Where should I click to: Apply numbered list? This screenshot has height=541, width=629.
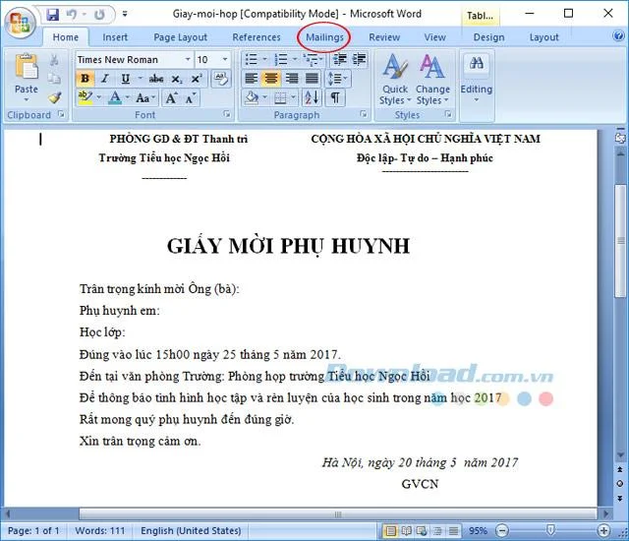pyautogui.click(x=281, y=59)
